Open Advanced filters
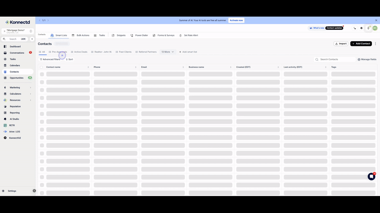This screenshot has width=380, height=213. 50,59
